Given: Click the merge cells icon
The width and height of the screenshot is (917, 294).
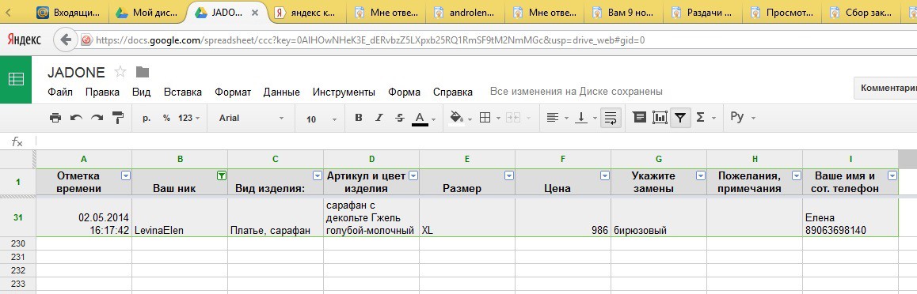Looking at the screenshot, I should point(513,118).
